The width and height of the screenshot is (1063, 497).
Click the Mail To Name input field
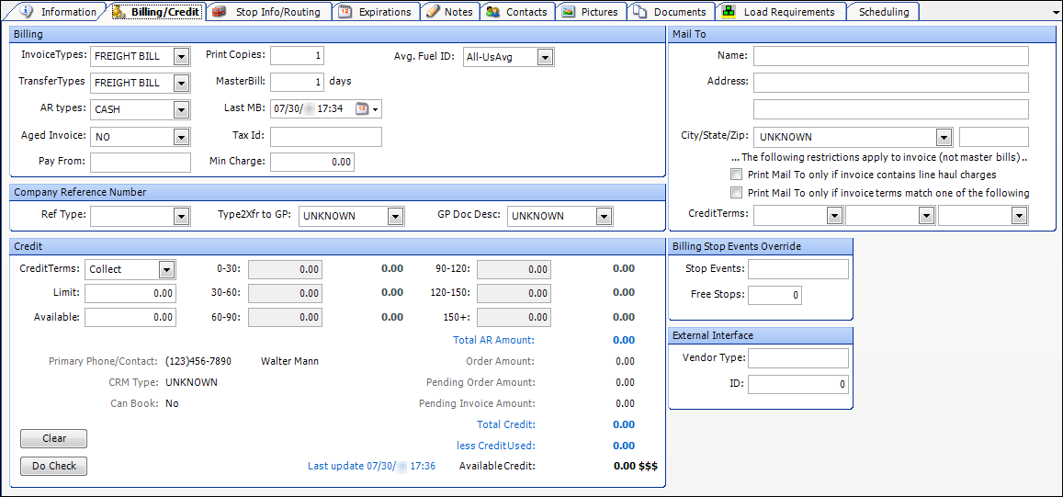click(x=890, y=56)
